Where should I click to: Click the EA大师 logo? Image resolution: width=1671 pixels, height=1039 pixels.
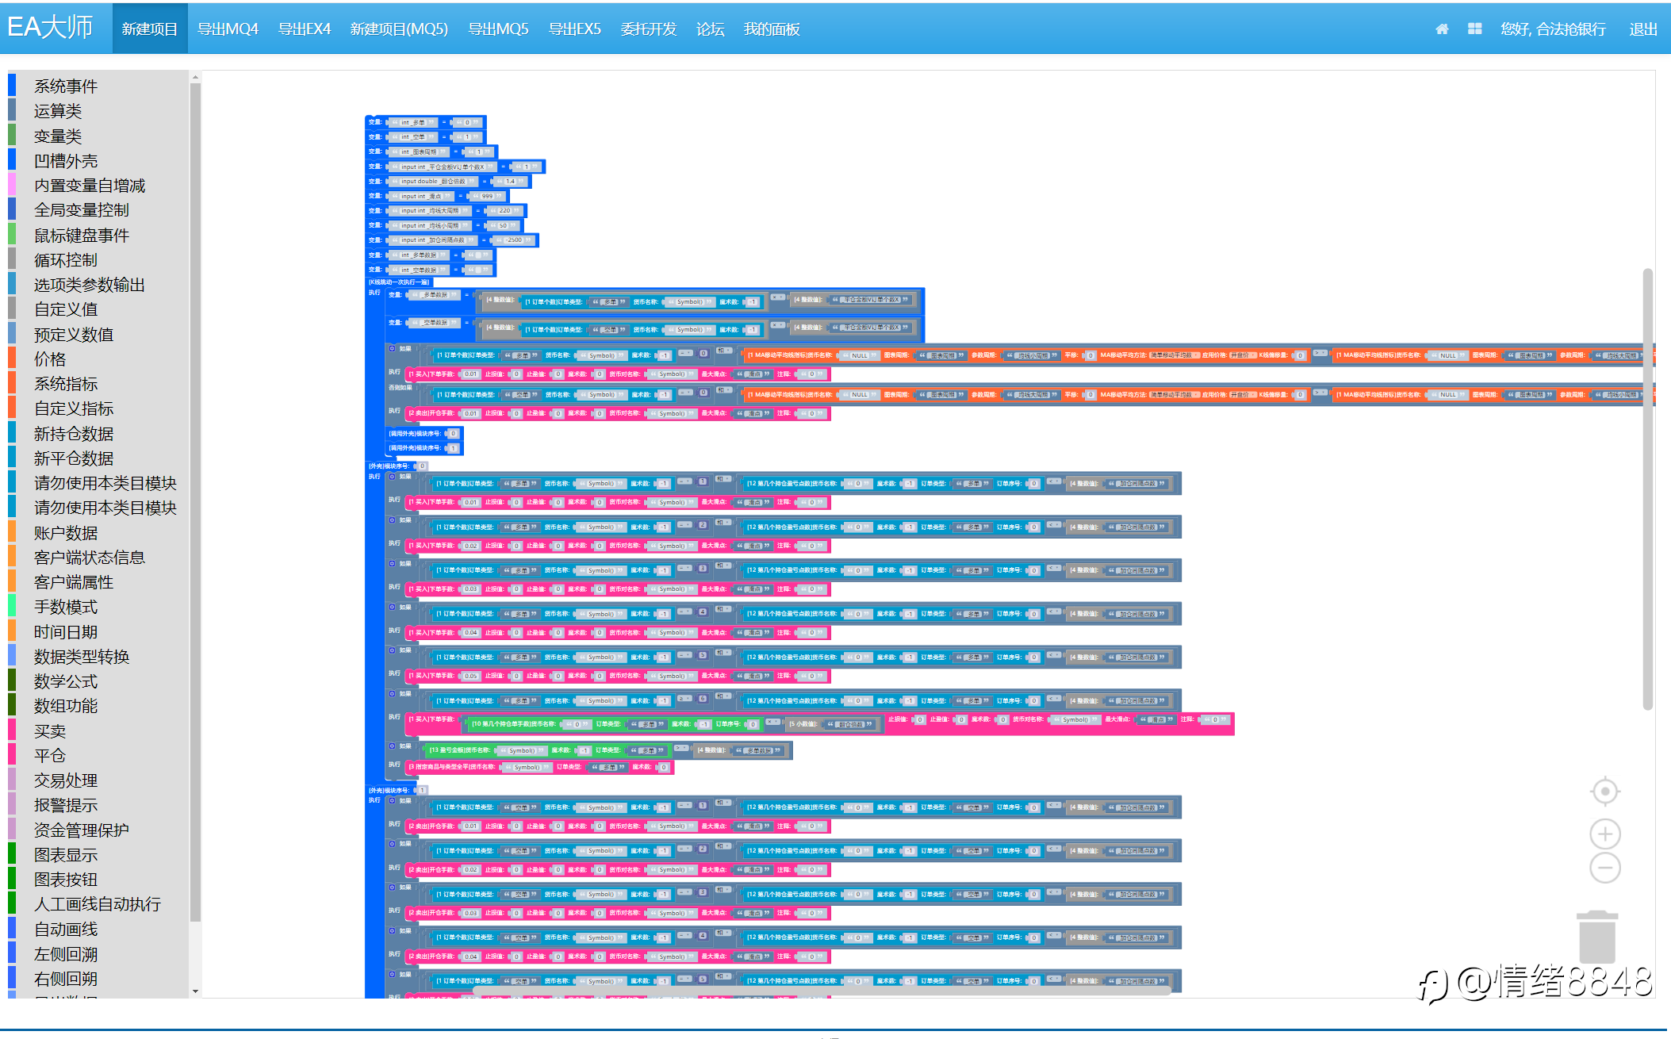coord(50,28)
